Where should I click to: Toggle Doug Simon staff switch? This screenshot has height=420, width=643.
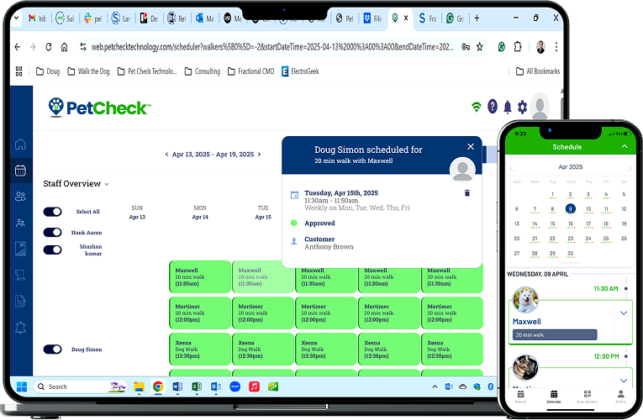52,349
